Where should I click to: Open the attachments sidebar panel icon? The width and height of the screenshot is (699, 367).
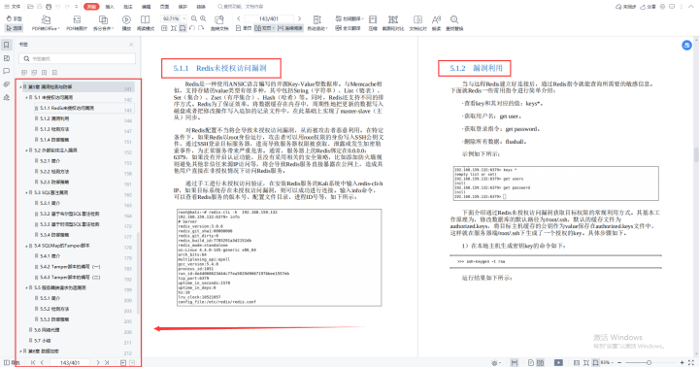(6, 84)
